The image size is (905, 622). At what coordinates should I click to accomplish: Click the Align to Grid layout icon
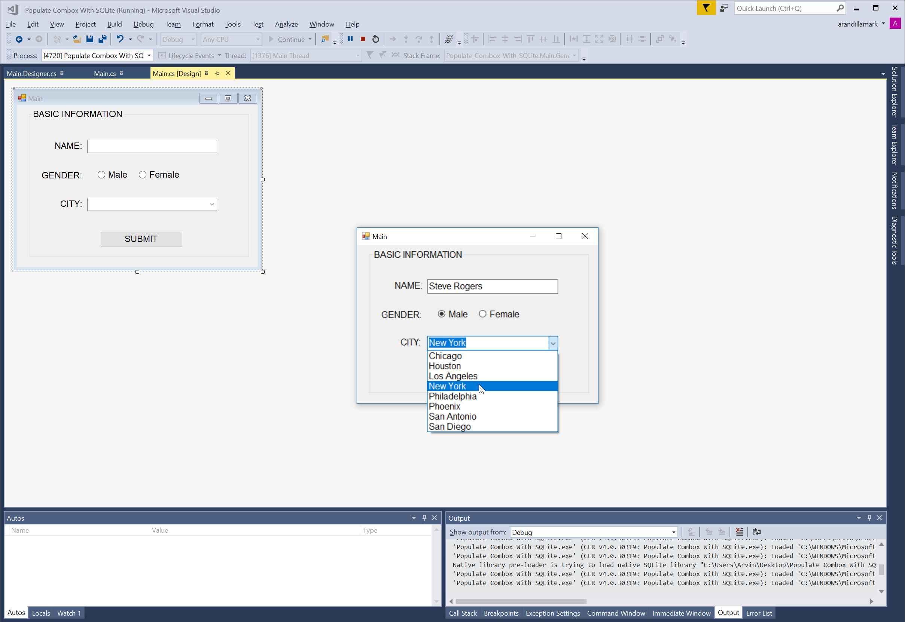475,39
